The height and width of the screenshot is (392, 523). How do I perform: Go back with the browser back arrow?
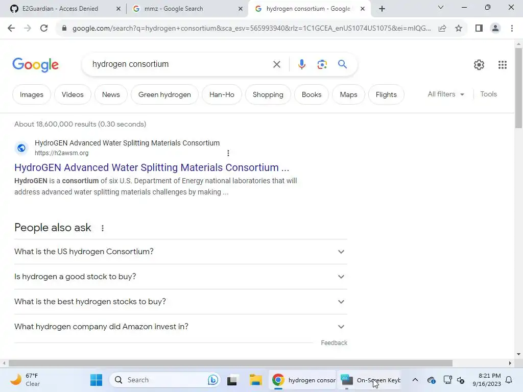(11, 29)
